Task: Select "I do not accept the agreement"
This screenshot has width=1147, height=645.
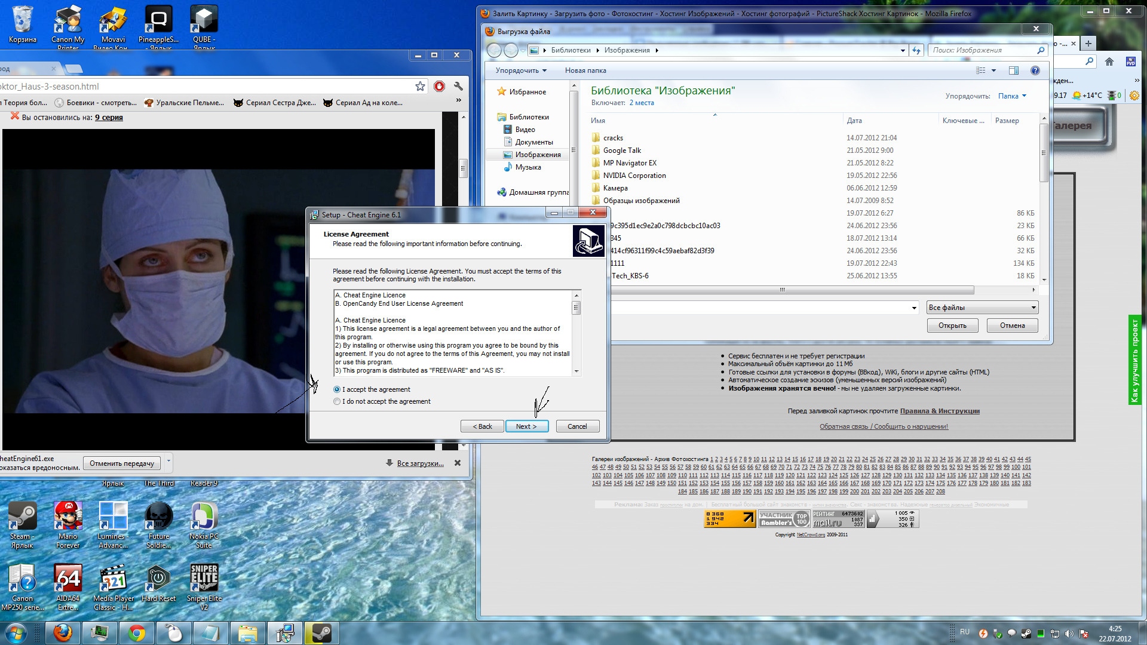Action: [337, 401]
